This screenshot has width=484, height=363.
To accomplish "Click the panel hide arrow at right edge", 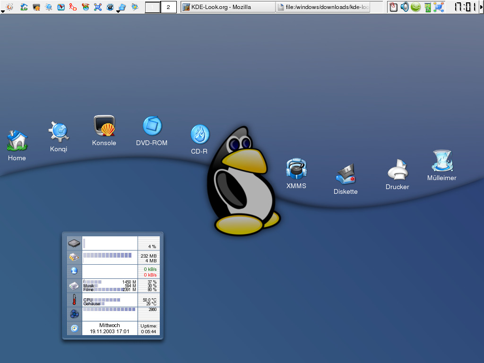I will tap(481, 7).
